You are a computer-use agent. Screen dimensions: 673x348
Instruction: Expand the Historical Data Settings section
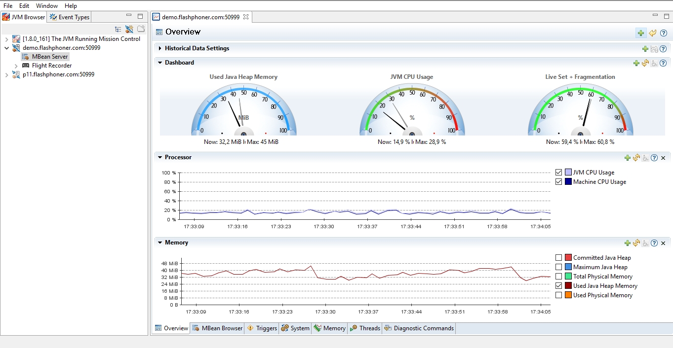(160, 48)
